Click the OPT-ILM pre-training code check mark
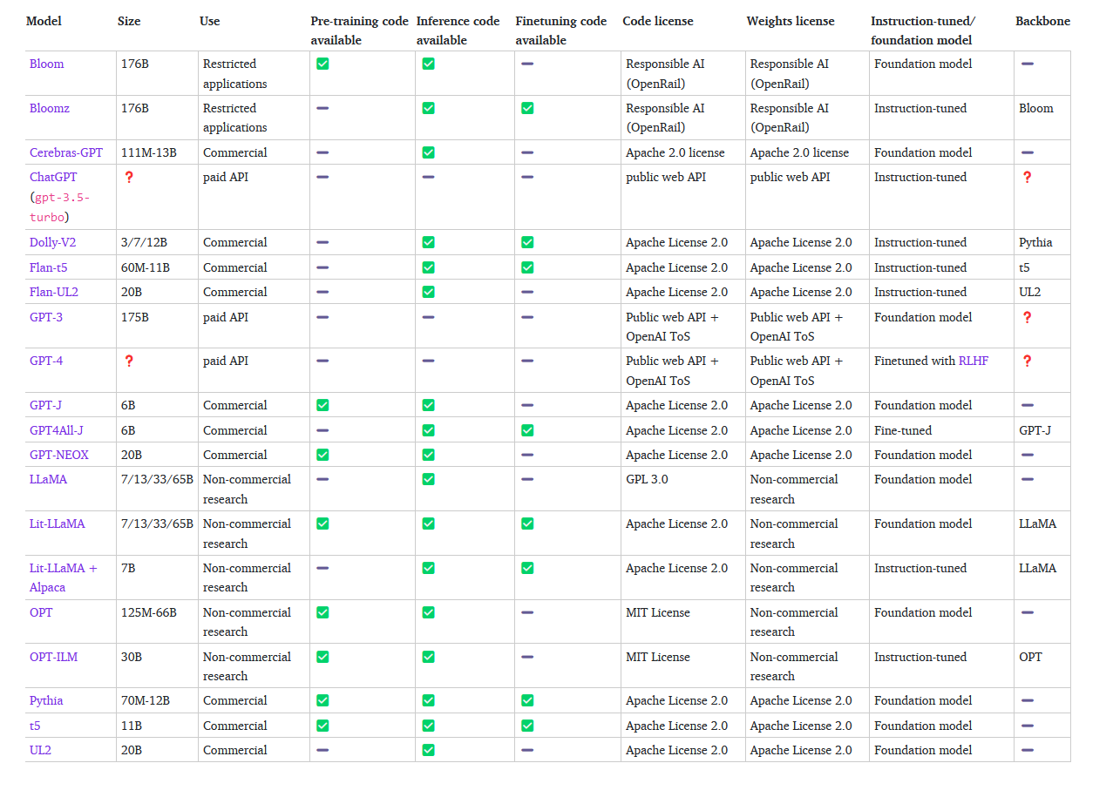Viewport: 1113px width, 797px height. pyautogui.click(x=322, y=657)
